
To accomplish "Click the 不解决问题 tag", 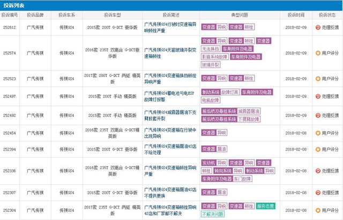I will coord(213,214).
